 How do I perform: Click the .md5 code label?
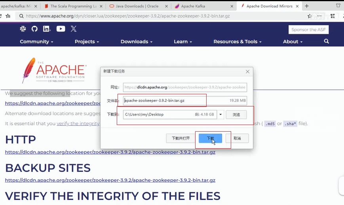tap(270, 124)
